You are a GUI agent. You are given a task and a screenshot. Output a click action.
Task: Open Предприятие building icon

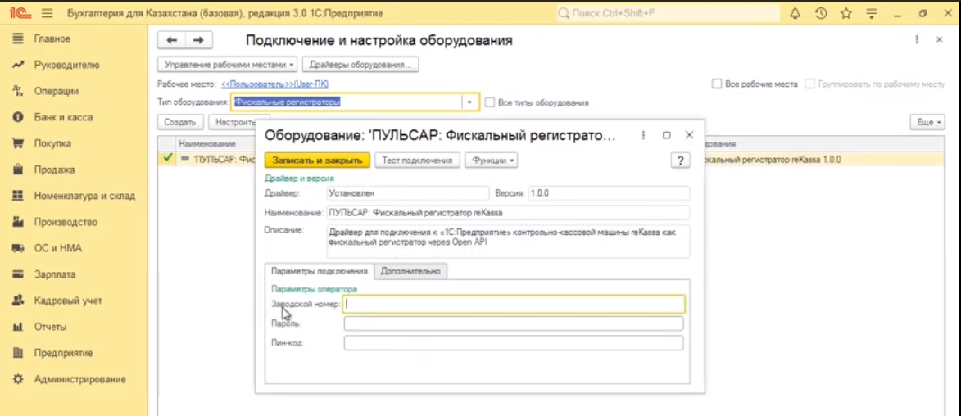(x=18, y=353)
